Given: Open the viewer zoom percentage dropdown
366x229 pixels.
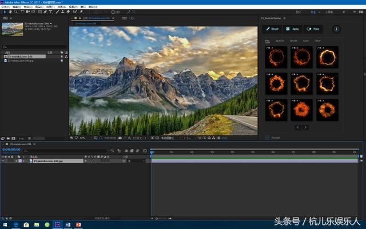Looking at the screenshot, I should (x=83, y=138).
